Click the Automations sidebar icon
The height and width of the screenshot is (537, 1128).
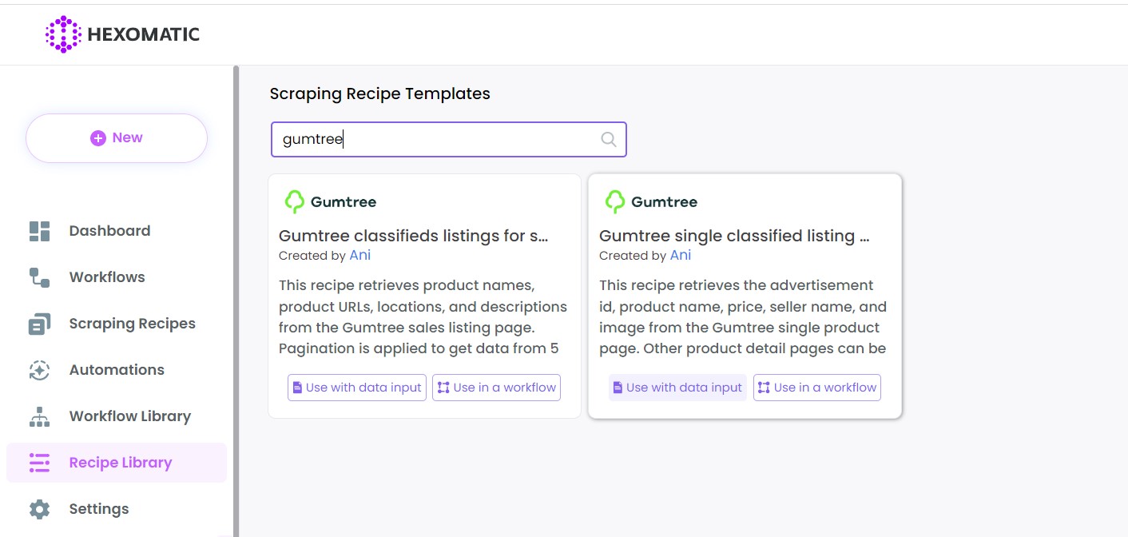pyautogui.click(x=39, y=370)
